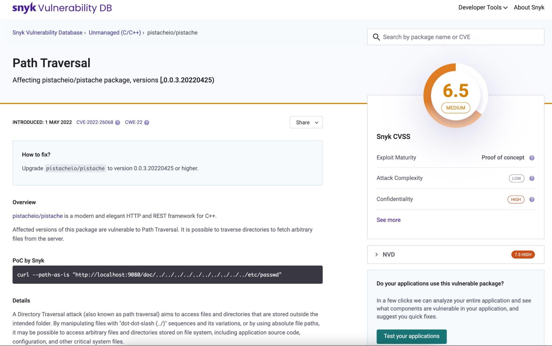Click the Confidentiality HIGH badge icon
Image resolution: width=552 pixels, height=346 pixels.
pyautogui.click(x=516, y=199)
